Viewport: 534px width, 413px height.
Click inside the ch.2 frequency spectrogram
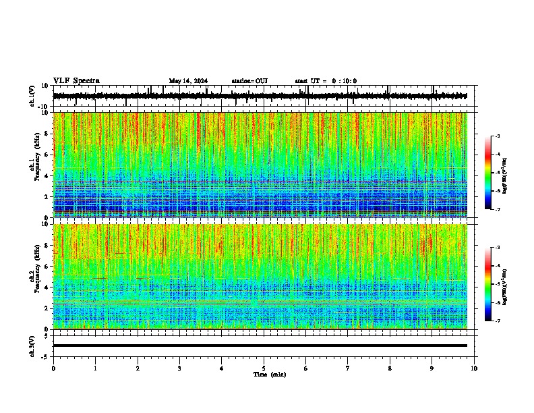[260, 277]
